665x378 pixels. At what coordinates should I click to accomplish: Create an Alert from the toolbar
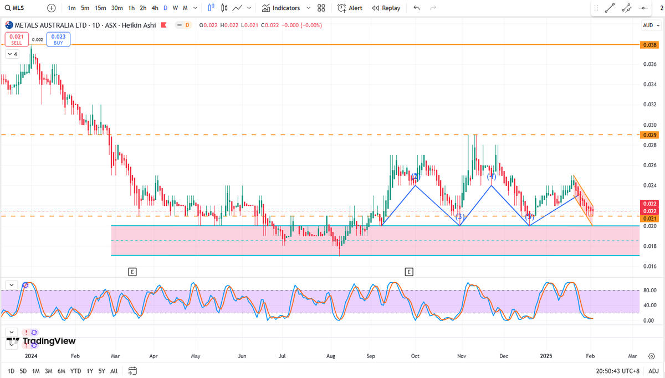pyautogui.click(x=350, y=8)
